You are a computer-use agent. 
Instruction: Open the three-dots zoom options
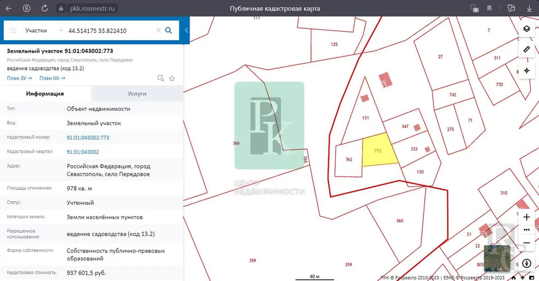(526, 230)
